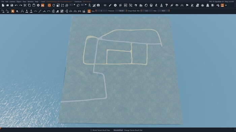
Task: Open the forest trees editor icon
Action: (141, 5)
